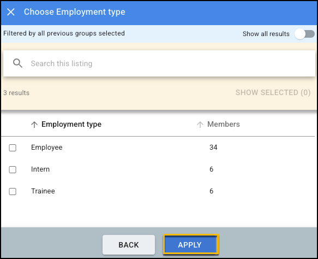The image size is (318, 259).
Task: Sort by Employment type column header
Action: (x=71, y=125)
